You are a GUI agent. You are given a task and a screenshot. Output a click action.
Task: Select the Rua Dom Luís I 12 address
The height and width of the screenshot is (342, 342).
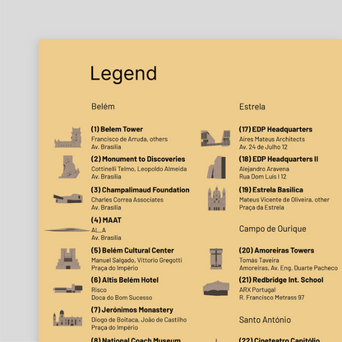click(x=263, y=177)
